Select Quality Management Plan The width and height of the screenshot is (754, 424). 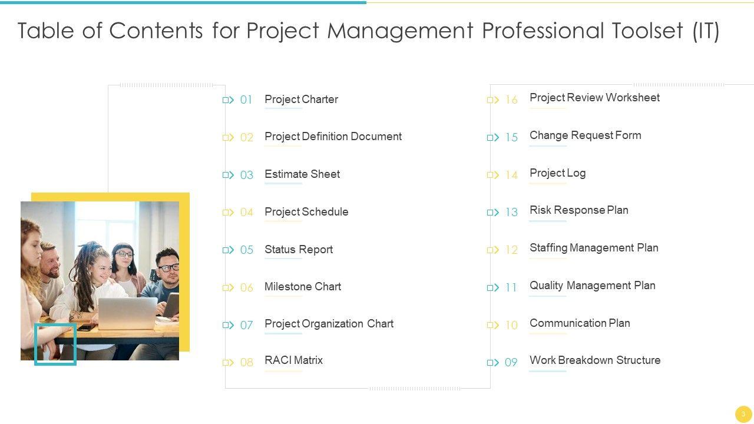(592, 286)
